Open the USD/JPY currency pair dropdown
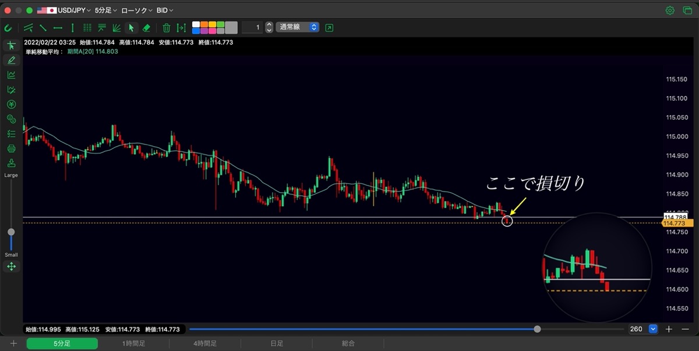Viewport: 699px width, 351px height. [63, 10]
